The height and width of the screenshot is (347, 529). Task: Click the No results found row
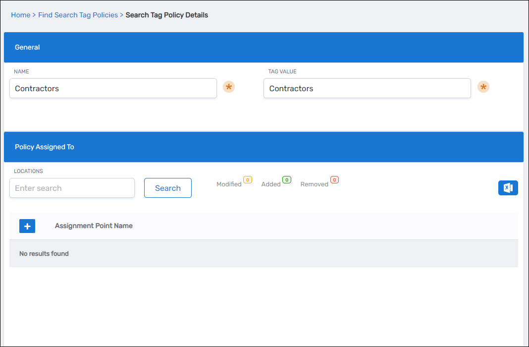tap(264, 253)
